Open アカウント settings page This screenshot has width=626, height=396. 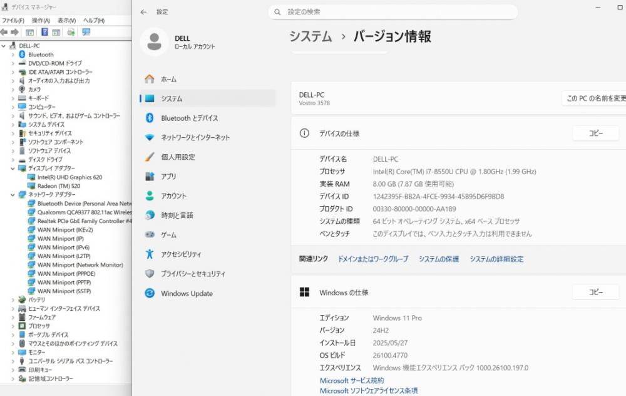(x=208, y=195)
